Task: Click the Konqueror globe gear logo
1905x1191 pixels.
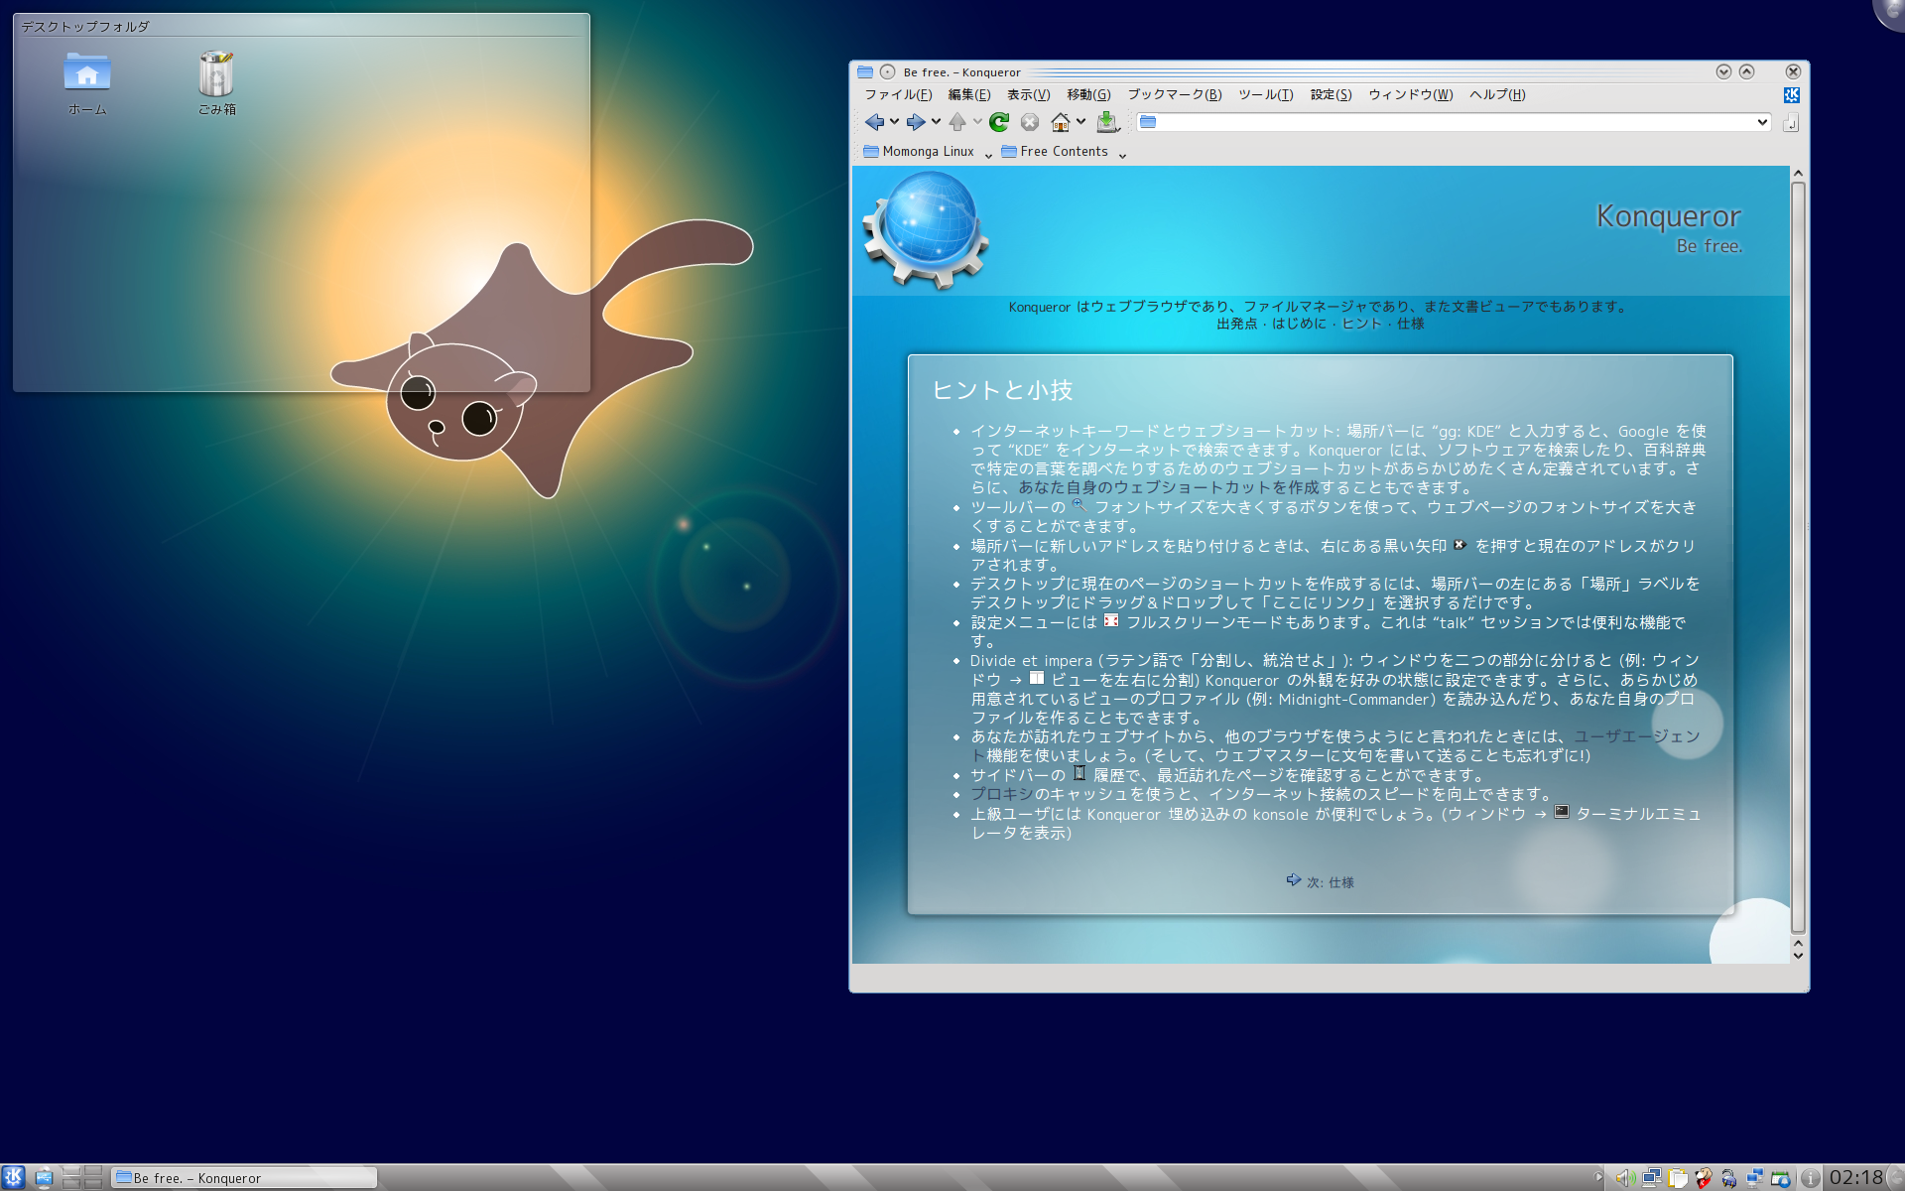Action: coord(927,229)
